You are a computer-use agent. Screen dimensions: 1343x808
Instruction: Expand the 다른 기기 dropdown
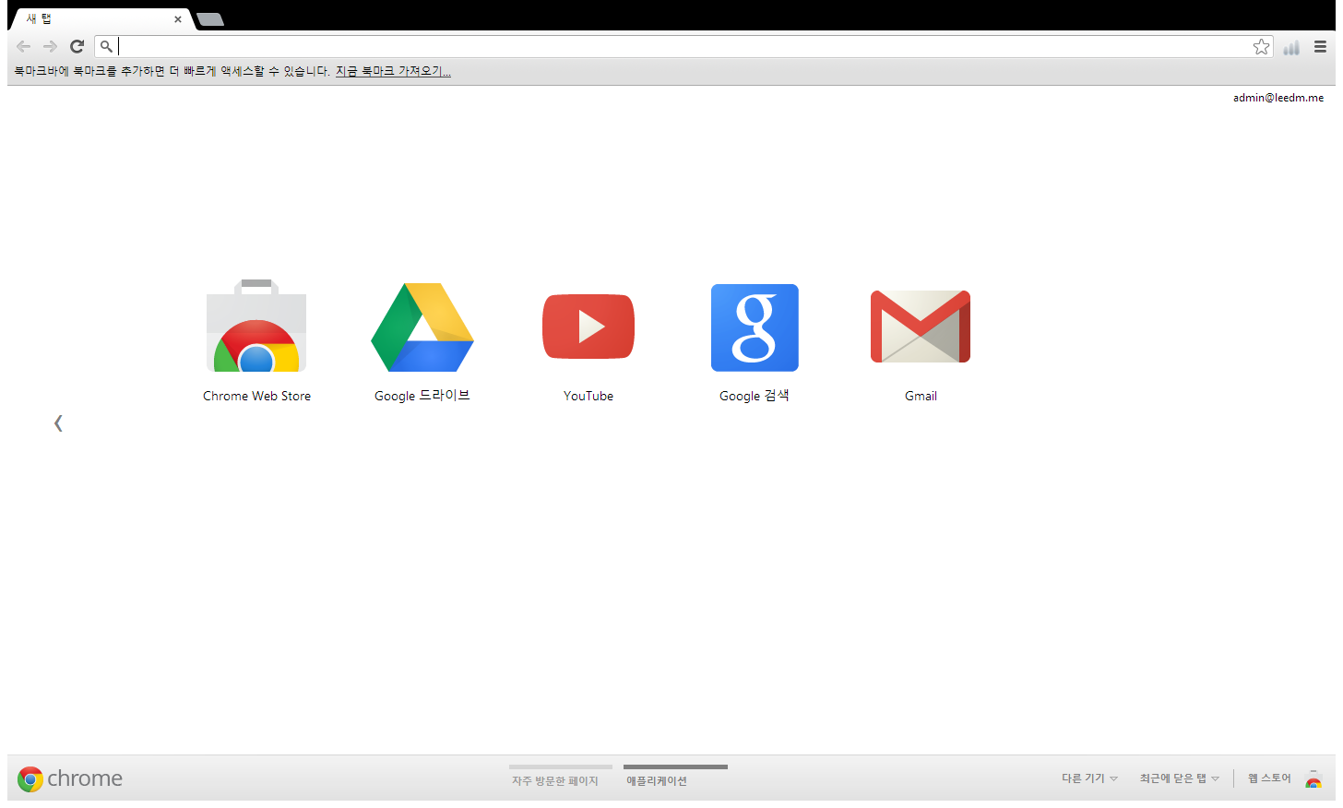(x=1088, y=778)
